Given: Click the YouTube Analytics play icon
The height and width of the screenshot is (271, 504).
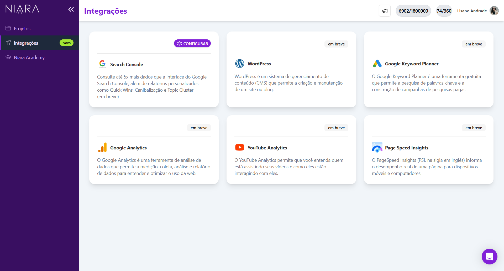Looking at the screenshot, I should [x=239, y=147].
